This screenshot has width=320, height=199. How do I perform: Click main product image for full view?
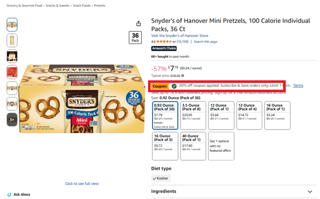coord(82,98)
